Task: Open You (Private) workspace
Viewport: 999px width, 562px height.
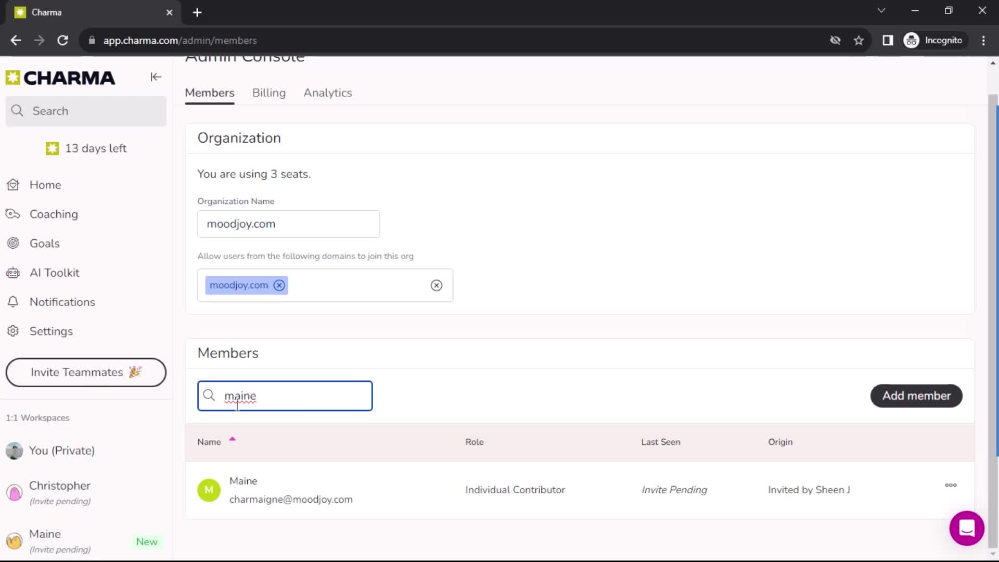Action: (61, 451)
